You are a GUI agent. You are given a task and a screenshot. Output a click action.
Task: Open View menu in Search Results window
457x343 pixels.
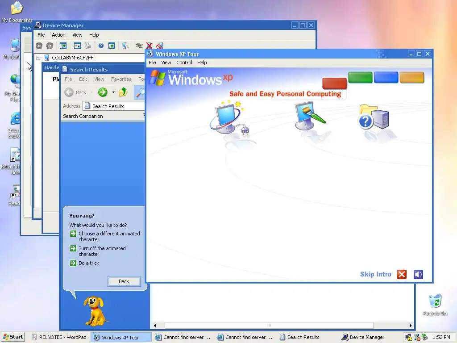click(x=99, y=79)
